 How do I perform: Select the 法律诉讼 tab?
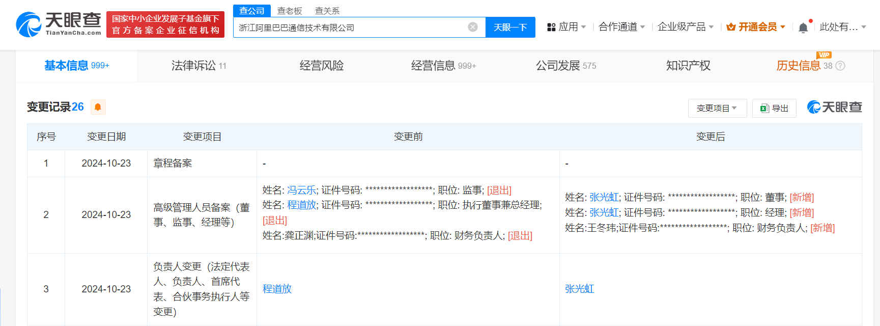click(x=199, y=66)
